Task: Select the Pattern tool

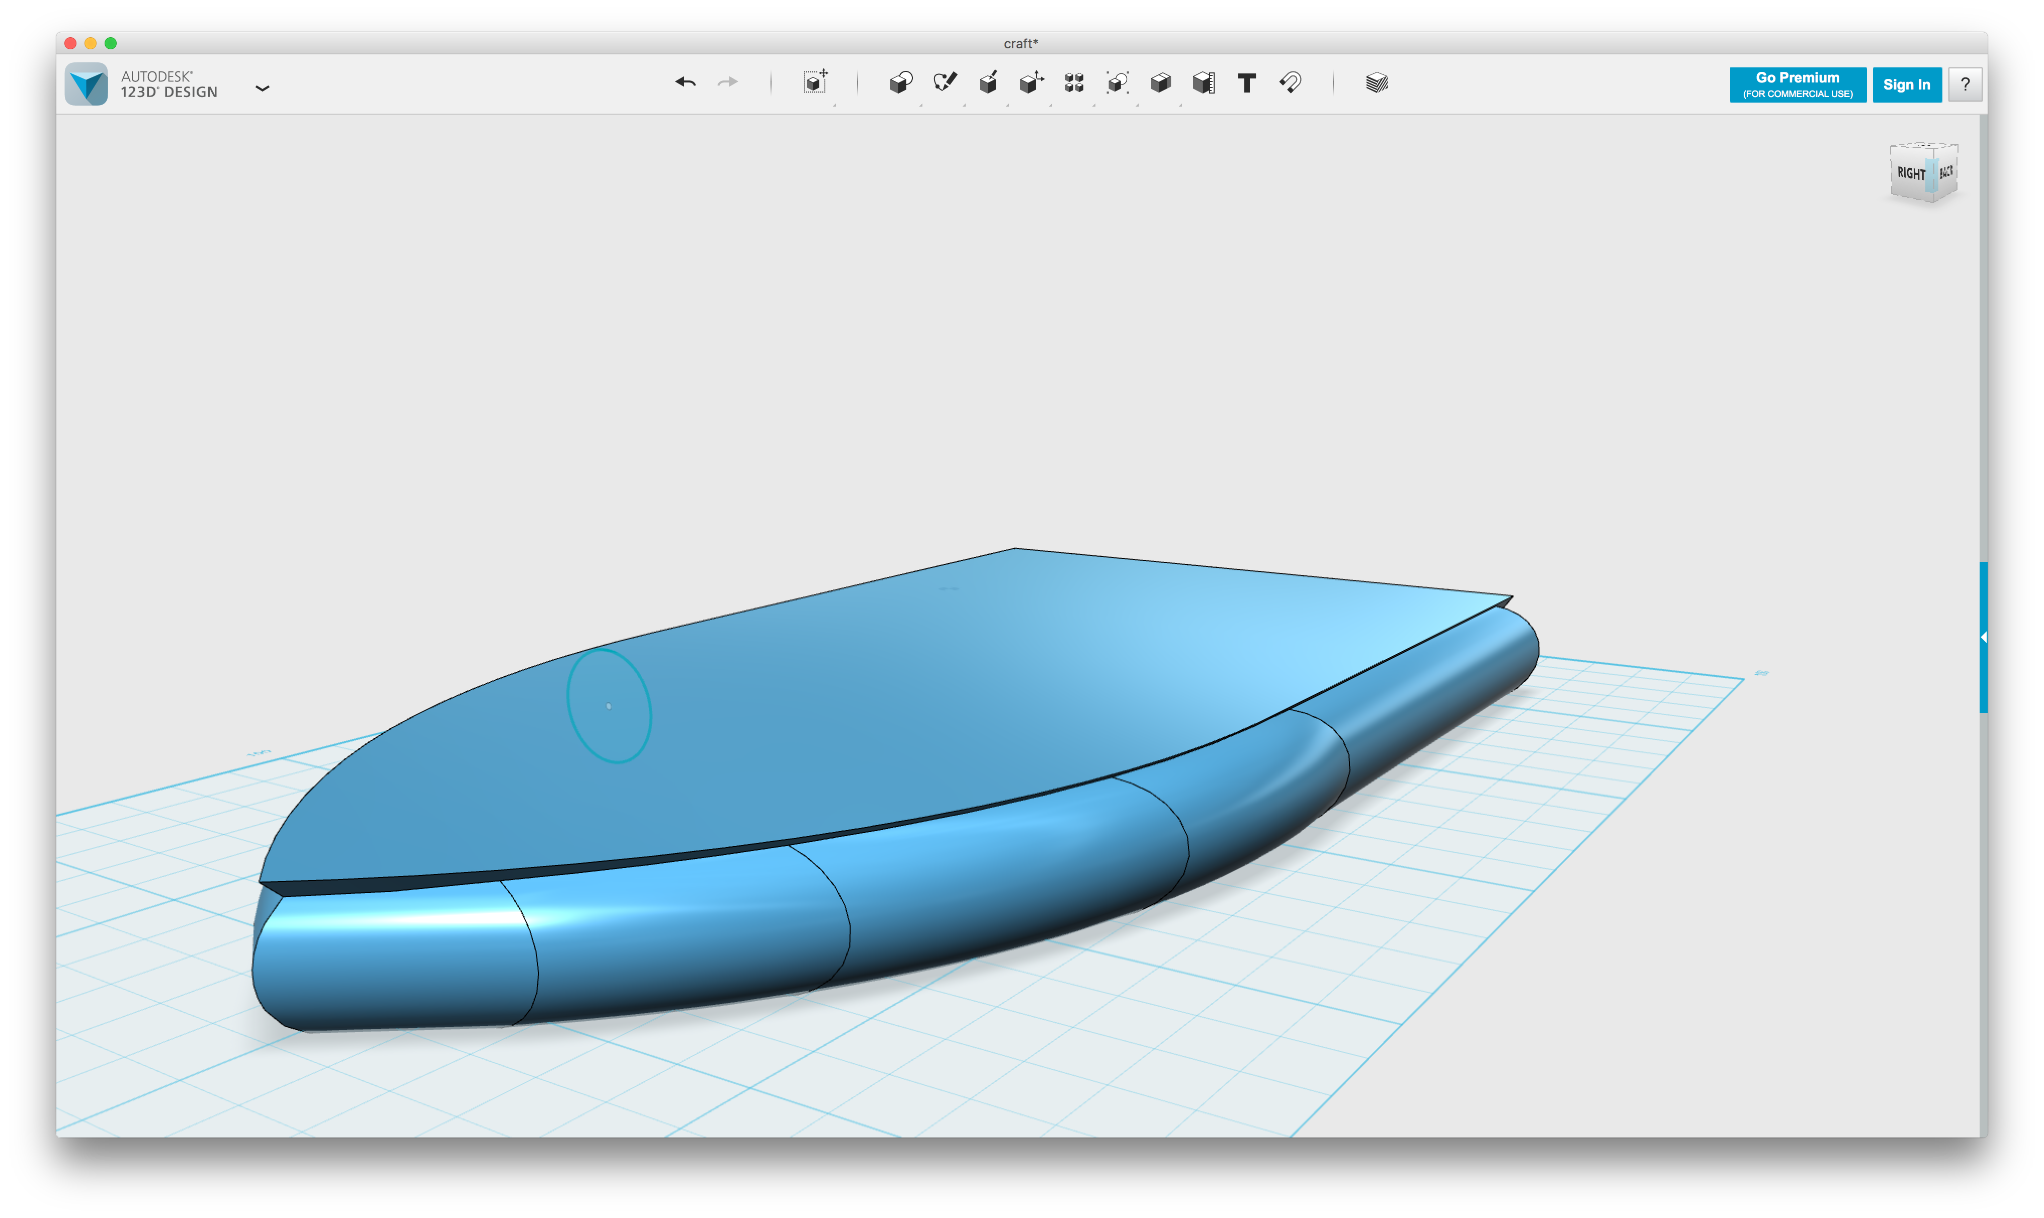Action: (1074, 82)
